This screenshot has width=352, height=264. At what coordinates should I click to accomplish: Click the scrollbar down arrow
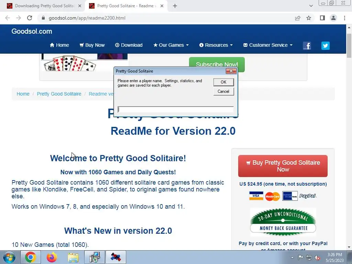[349, 247]
